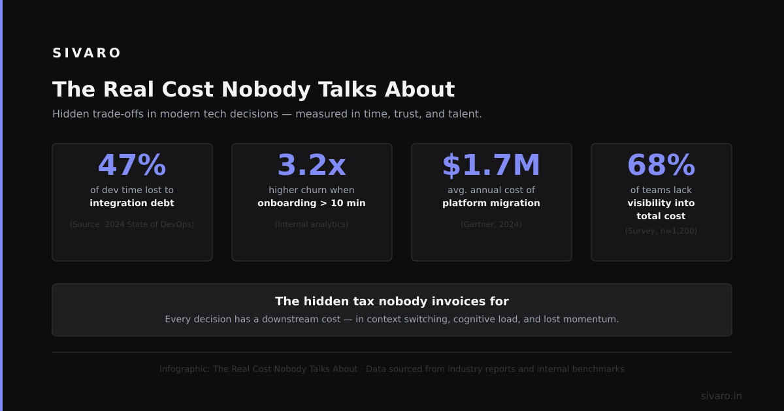Click the 47% statistic figure
Screen dimensions: 784x411
coord(132,164)
